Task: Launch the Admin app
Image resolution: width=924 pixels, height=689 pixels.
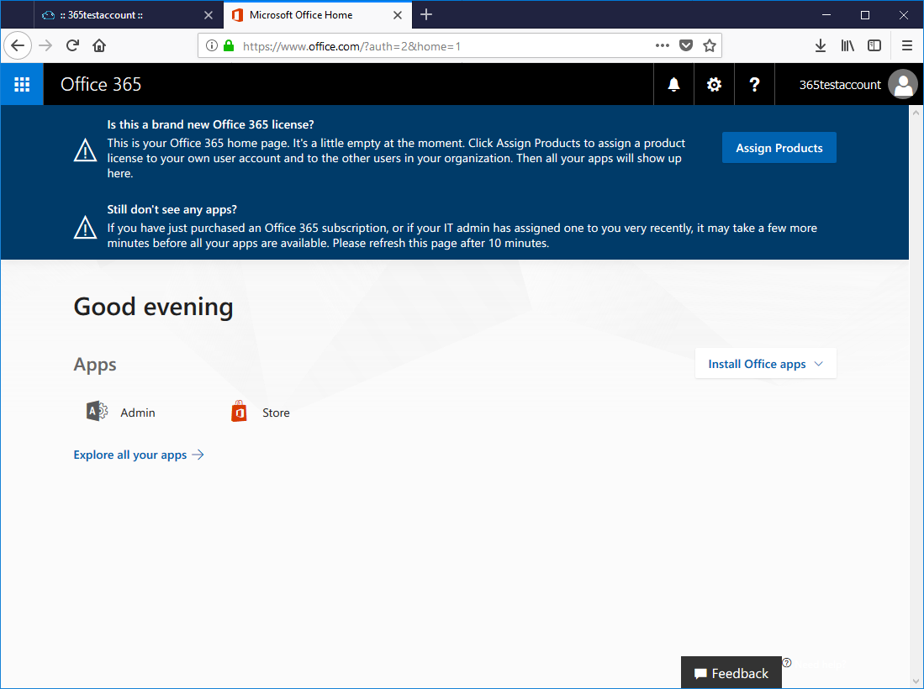Action: tap(121, 413)
